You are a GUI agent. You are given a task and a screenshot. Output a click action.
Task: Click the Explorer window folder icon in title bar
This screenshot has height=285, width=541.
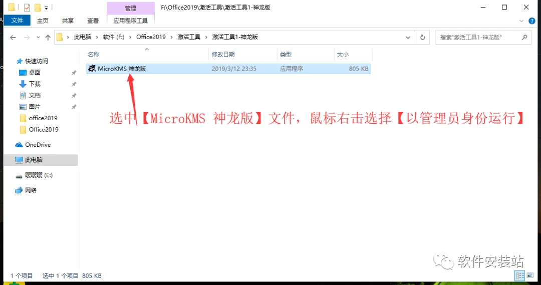(x=12, y=7)
